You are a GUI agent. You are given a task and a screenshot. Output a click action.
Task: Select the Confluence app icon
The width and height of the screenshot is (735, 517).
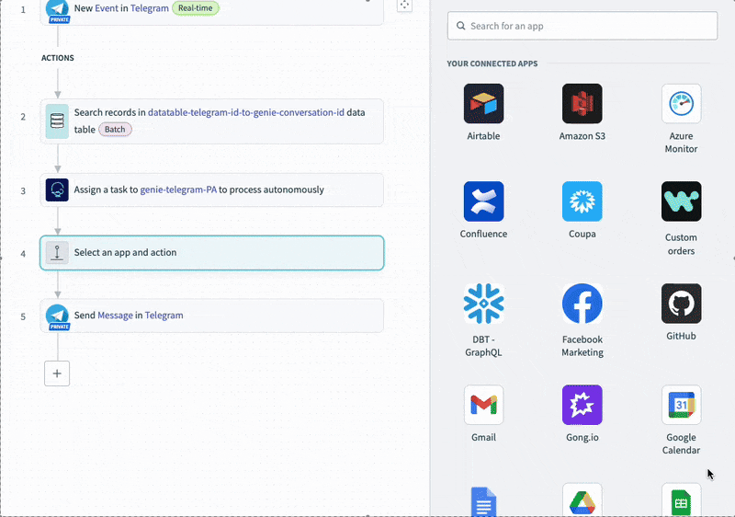[x=483, y=201]
